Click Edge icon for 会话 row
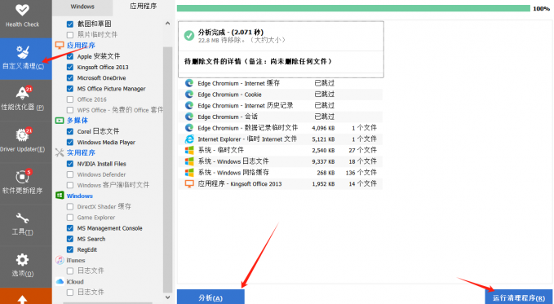554x304 pixels. [x=189, y=117]
